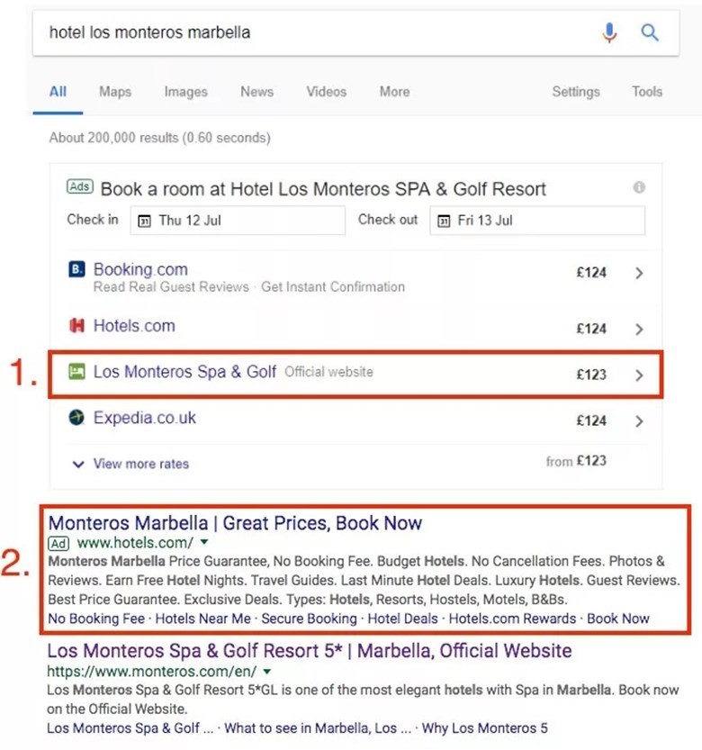Click the Expedia.co.uk logo icon
The width and height of the screenshot is (702, 750).
[76, 418]
